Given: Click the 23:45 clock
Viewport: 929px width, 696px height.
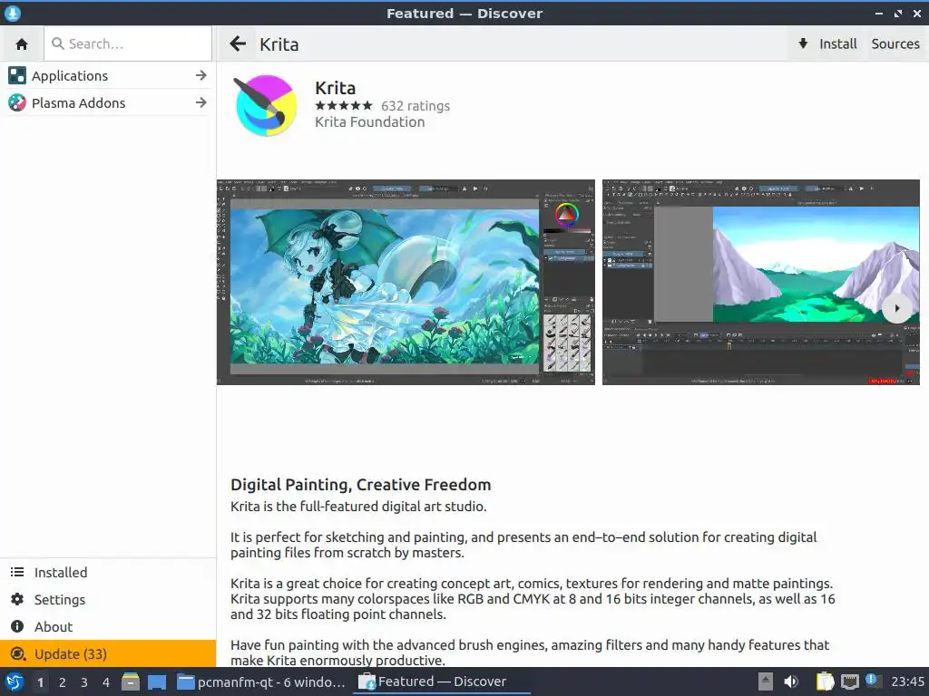Looking at the screenshot, I should click(x=907, y=681).
